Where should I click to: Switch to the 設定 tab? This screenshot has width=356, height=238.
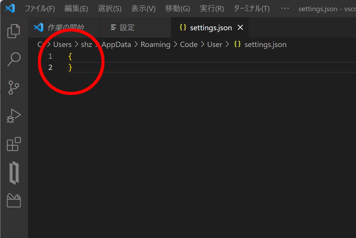[127, 28]
